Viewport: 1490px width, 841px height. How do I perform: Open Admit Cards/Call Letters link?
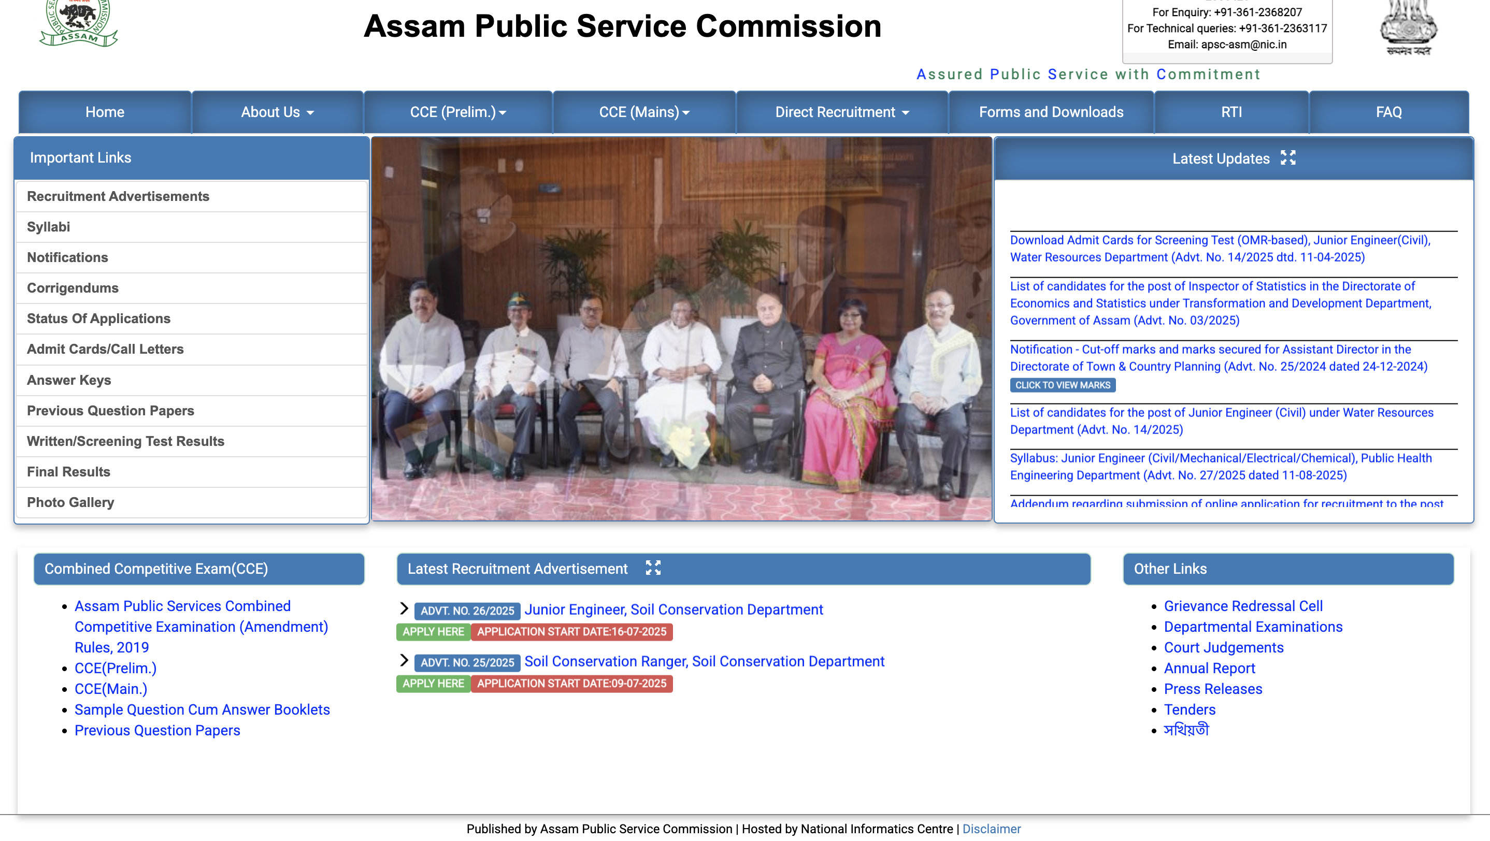105,349
